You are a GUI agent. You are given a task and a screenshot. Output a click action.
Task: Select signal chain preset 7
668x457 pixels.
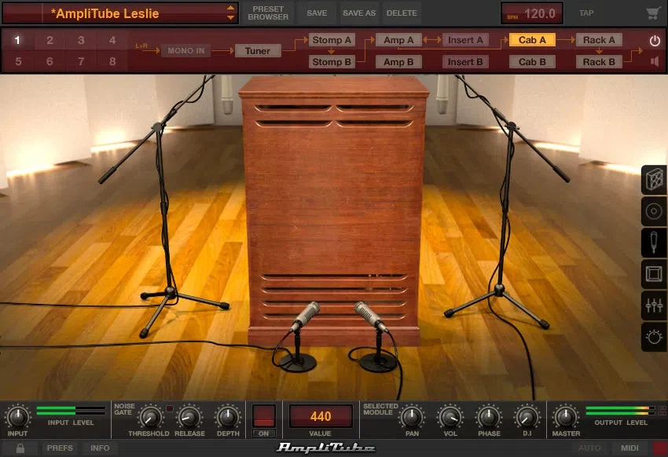(81, 62)
